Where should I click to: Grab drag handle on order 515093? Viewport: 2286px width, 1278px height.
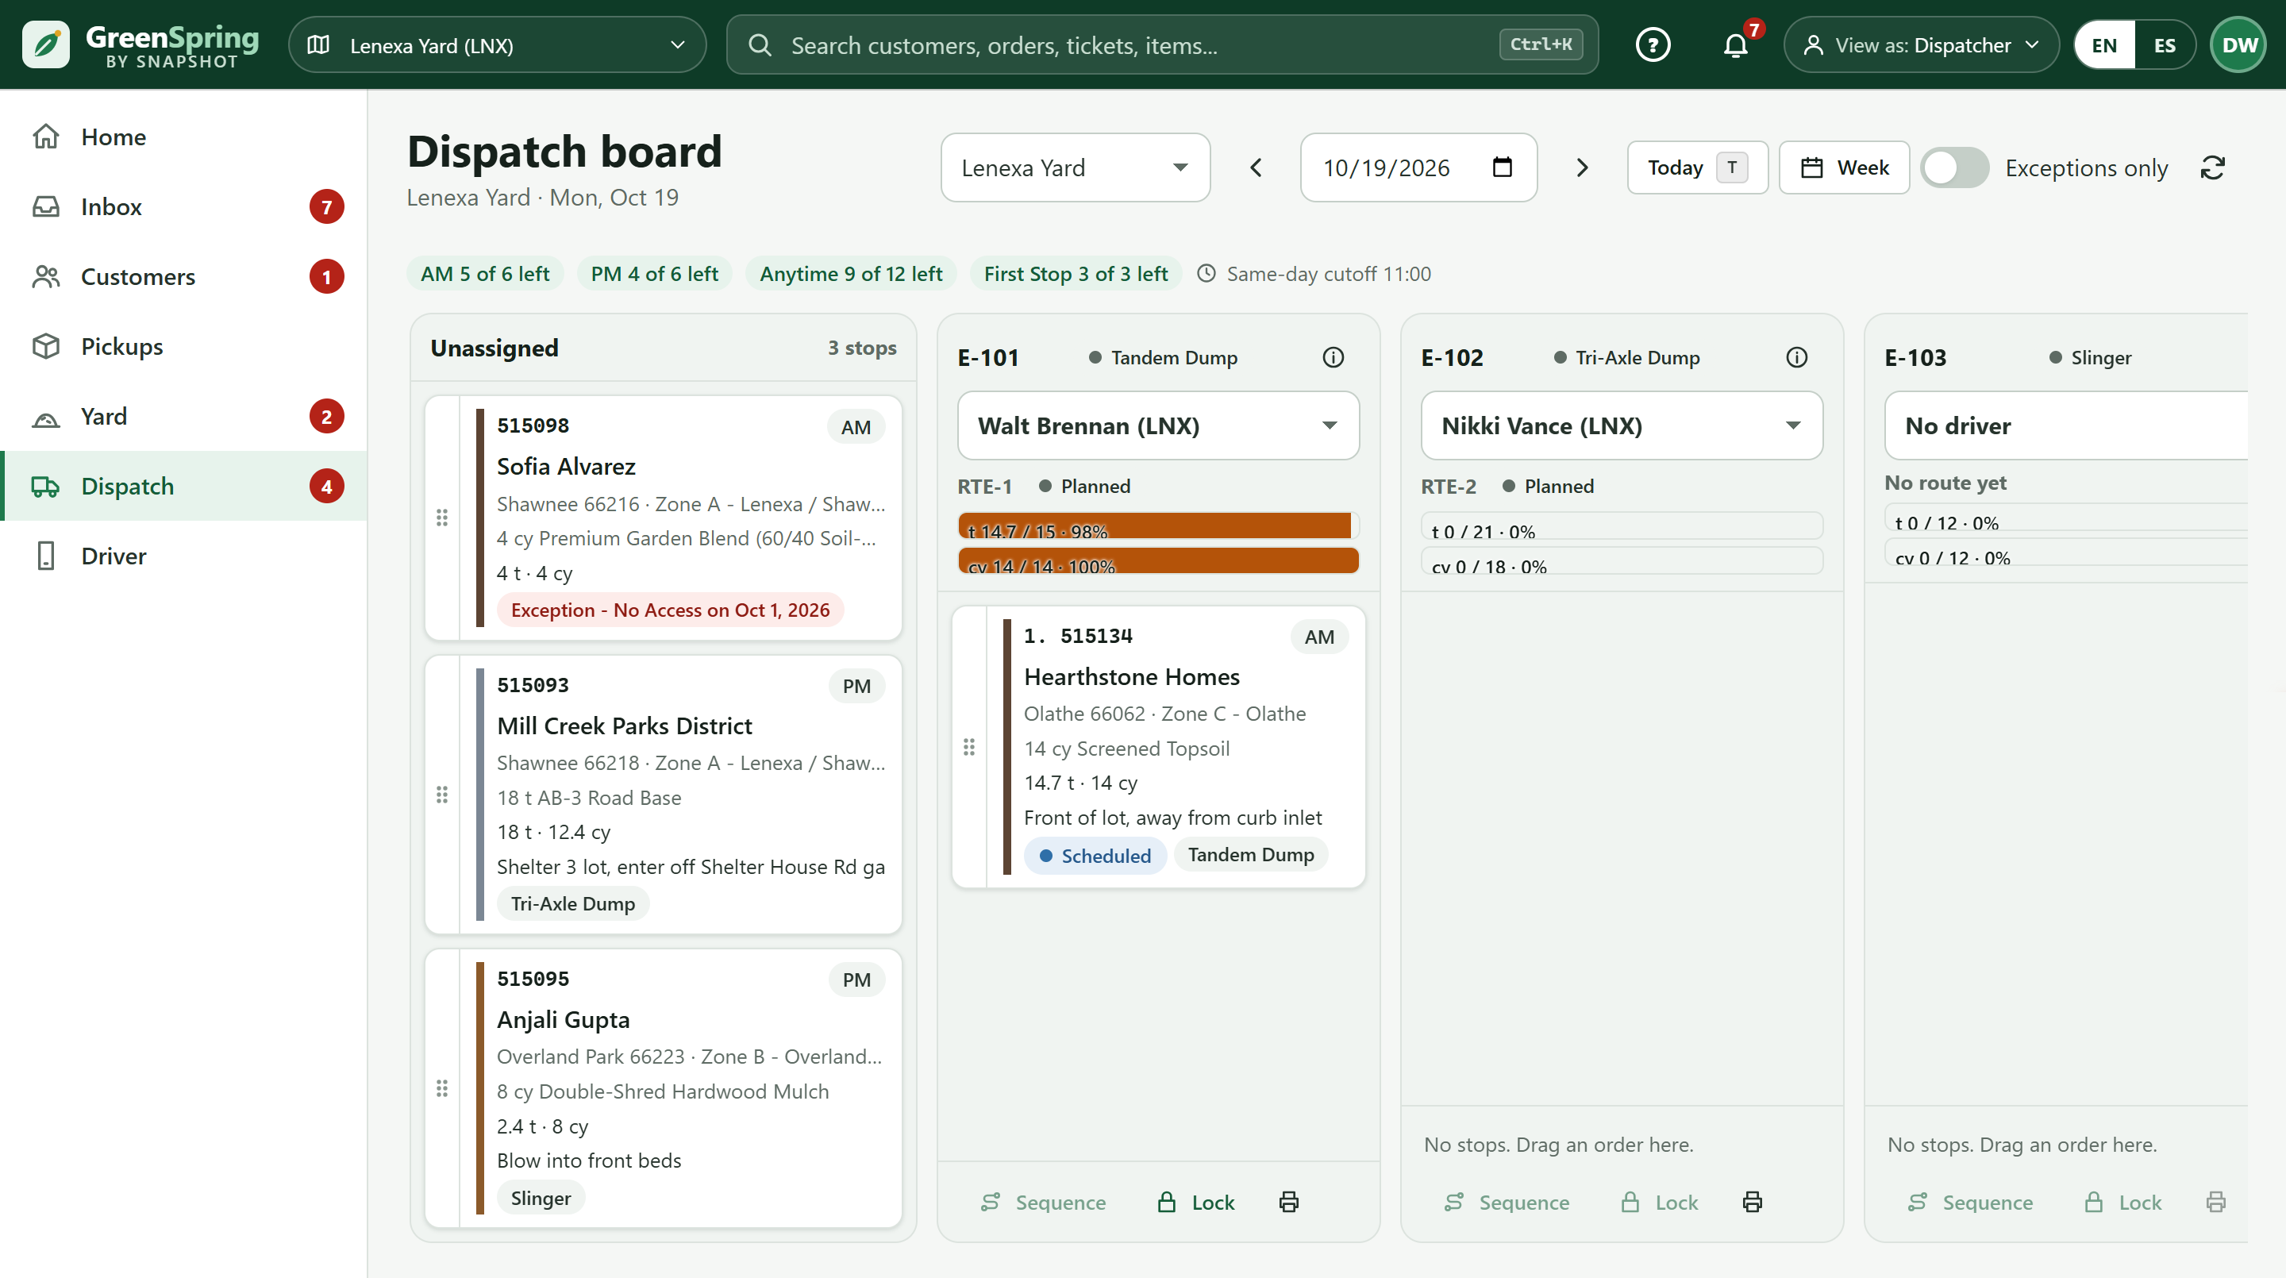[x=442, y=795]
